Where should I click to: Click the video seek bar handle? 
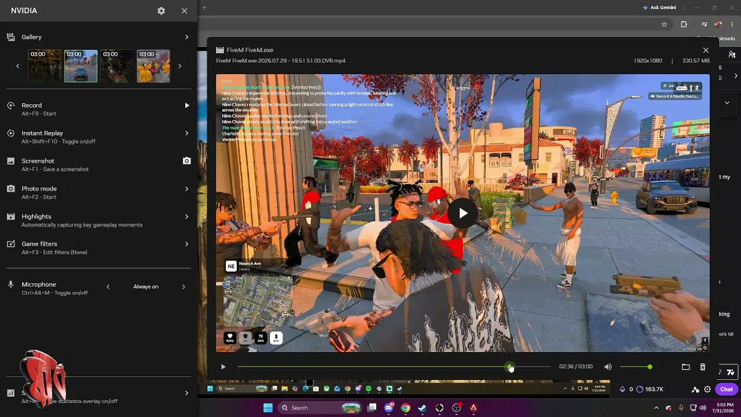(x=509, y=367)
